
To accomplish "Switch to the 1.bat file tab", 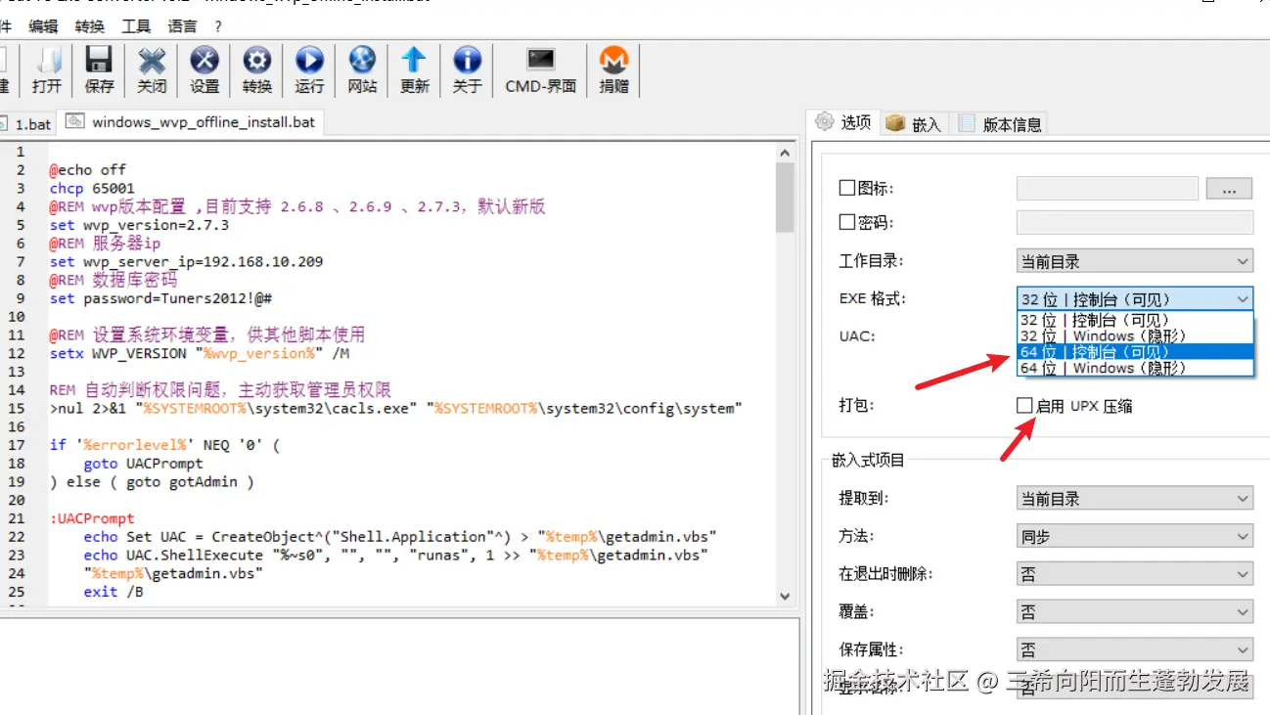I will (27, 124).
